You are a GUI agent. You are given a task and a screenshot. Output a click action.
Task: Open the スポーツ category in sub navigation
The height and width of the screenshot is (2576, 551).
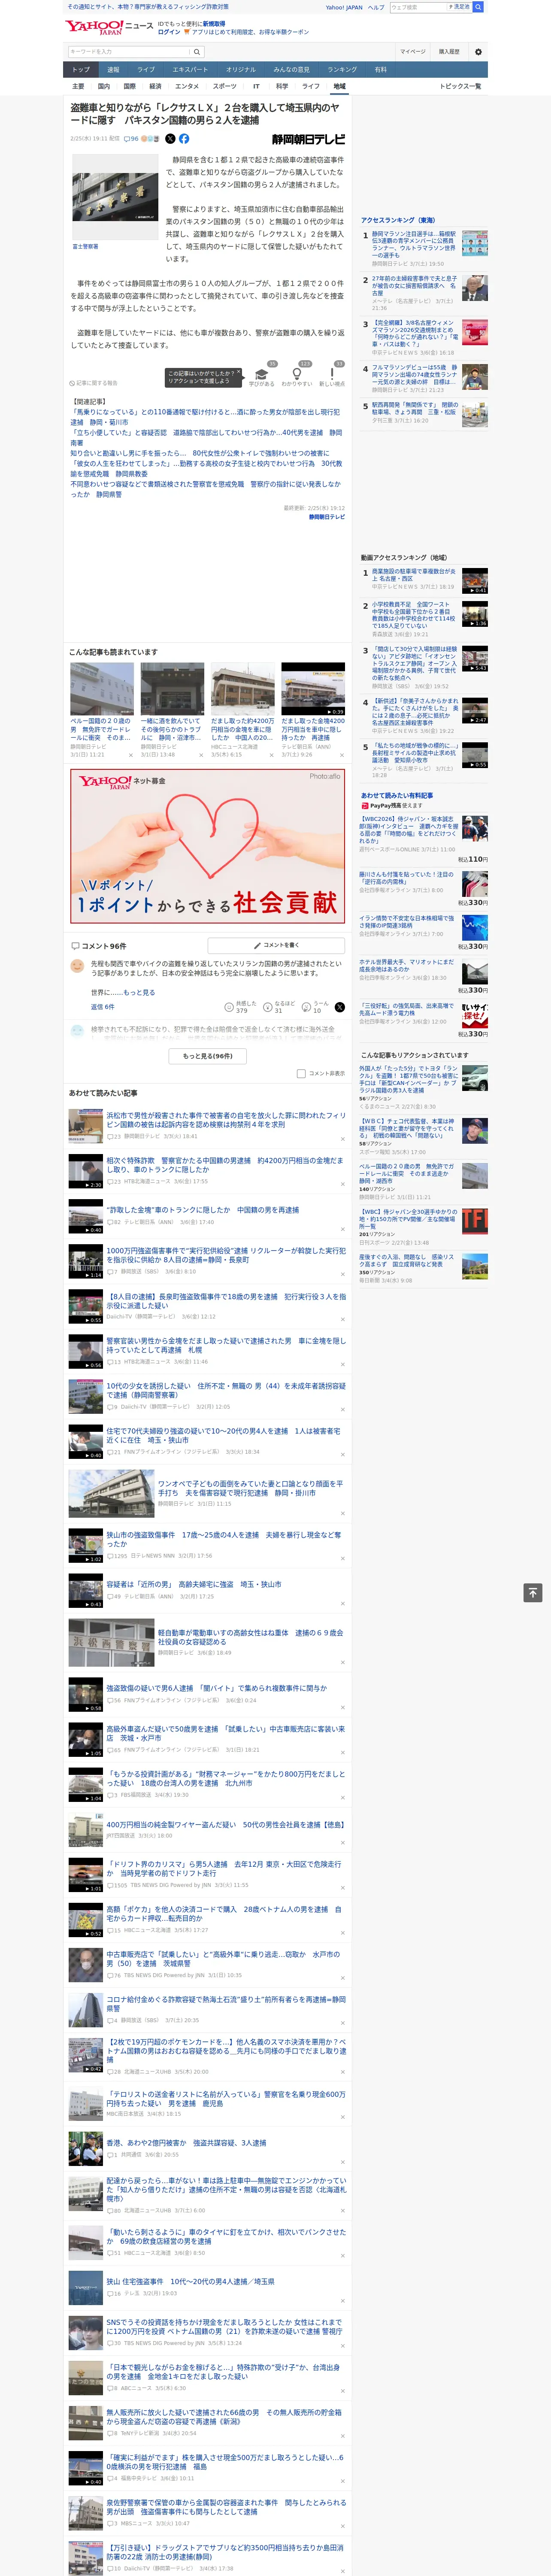click(x=225, y=86)
